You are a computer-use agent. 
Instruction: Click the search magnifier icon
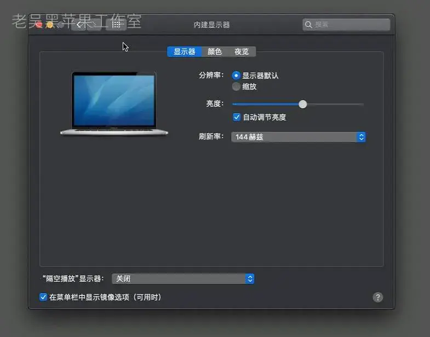click(x=308, y=25)
